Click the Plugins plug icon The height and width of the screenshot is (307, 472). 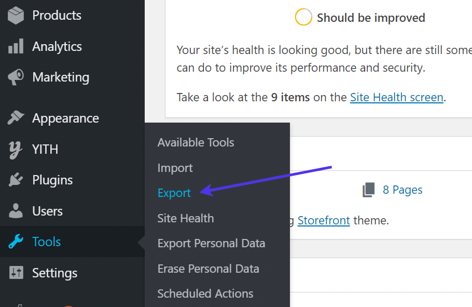(15, 180)
